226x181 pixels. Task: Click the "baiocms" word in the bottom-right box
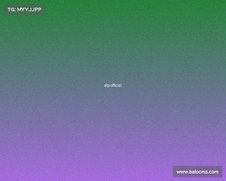198,172
